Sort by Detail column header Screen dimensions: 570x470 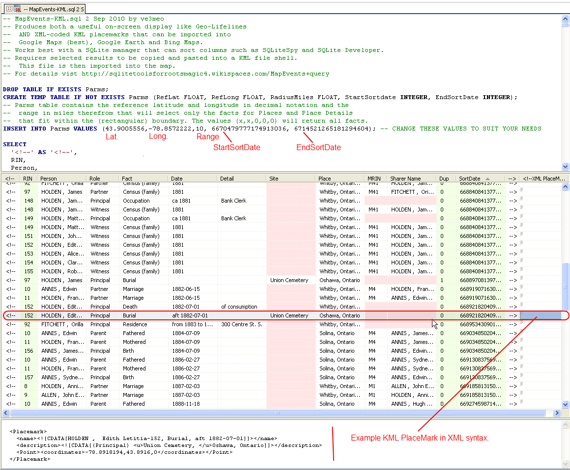click(242, 179)
